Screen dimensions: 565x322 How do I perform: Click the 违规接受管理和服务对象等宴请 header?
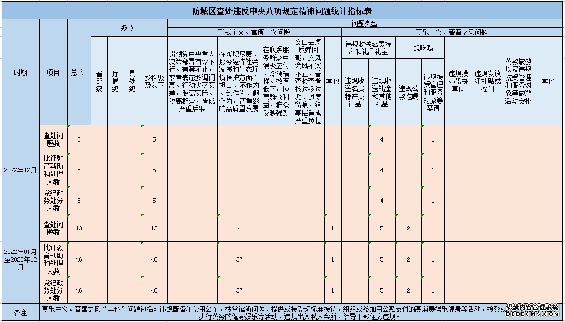pyautogui.click(x=433, y=92)
